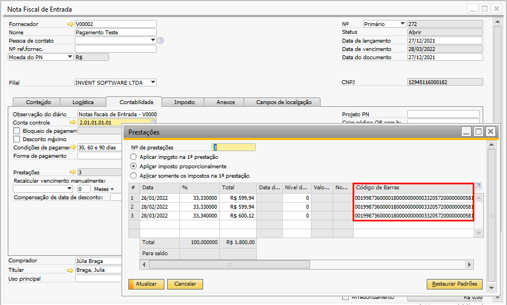
Task: Open Recalcular vencimento manualmente dropdown
Action: coord(70,189)
